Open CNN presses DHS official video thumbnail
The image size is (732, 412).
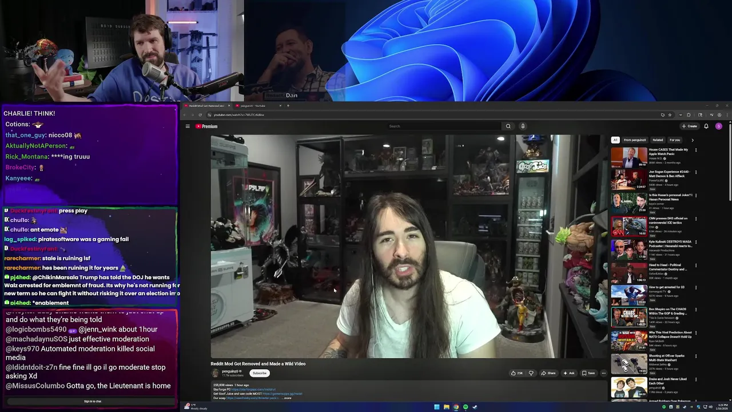click(x=629, y=226)
